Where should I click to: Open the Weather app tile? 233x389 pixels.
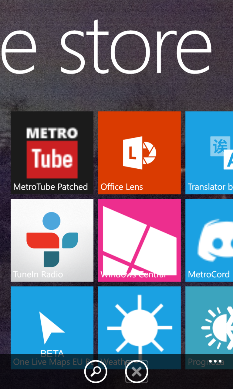coord(139,328)
